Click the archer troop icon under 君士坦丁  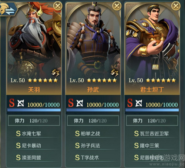pos(139,103)
